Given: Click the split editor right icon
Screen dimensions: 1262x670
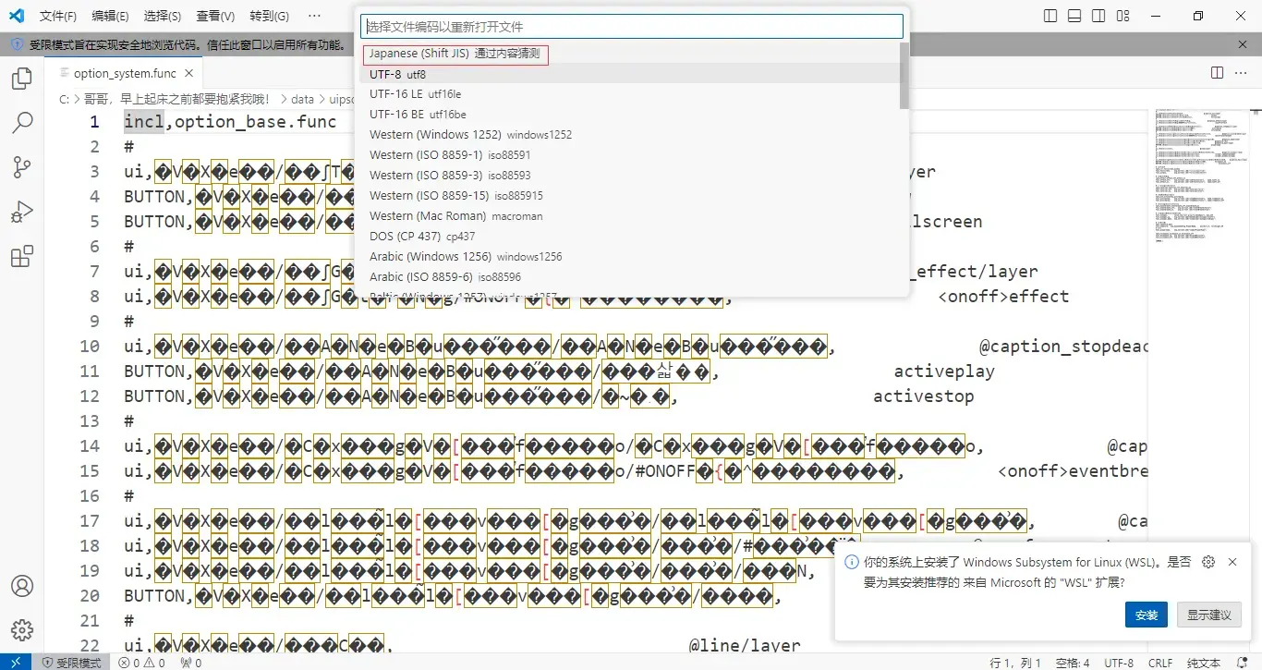Looking at the screenshot, I should [1217, 73].
